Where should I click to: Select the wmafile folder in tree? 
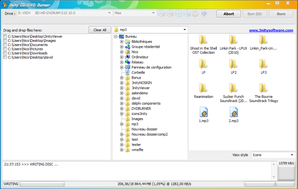coord(137,150)
